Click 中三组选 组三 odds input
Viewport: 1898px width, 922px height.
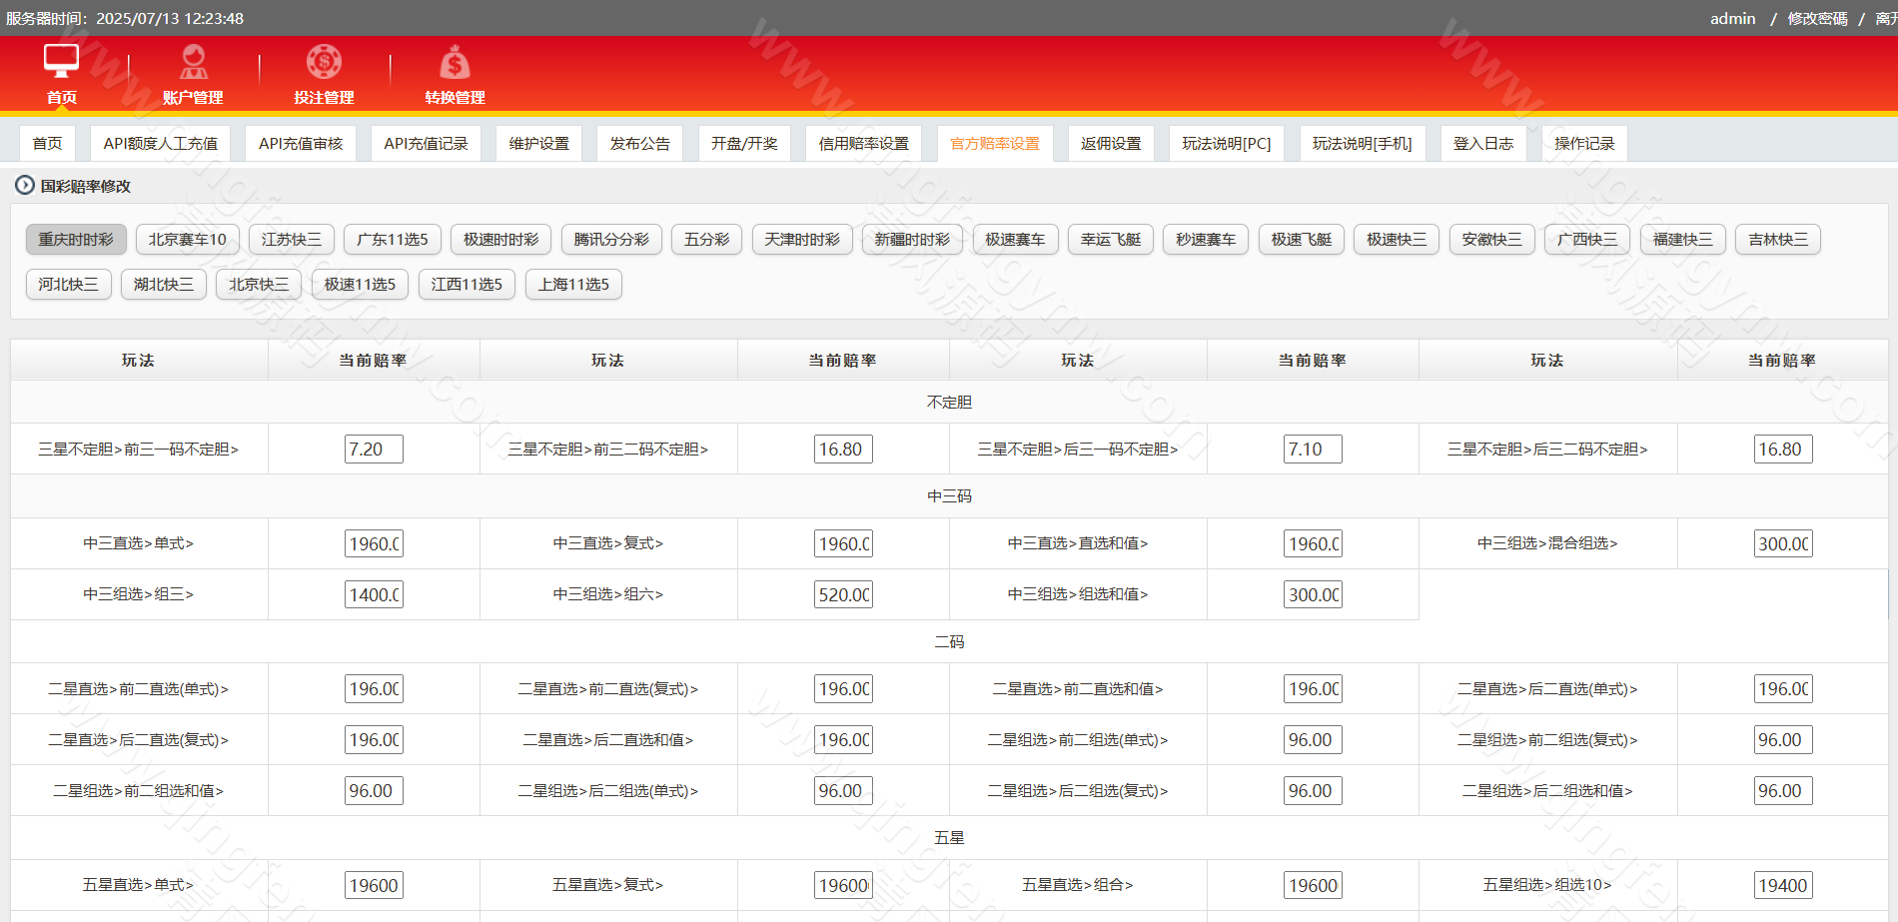click(374, 595)
